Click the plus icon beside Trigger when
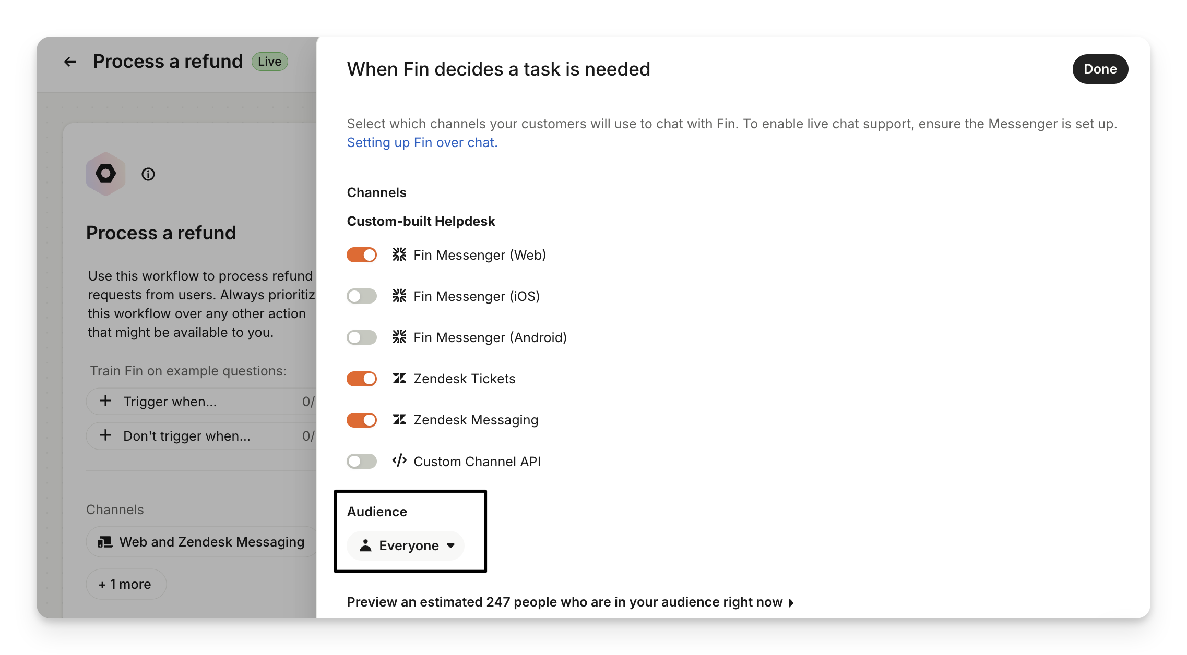Image resolution: width=1187 pixels, height=655 pixels. [105, 401]
